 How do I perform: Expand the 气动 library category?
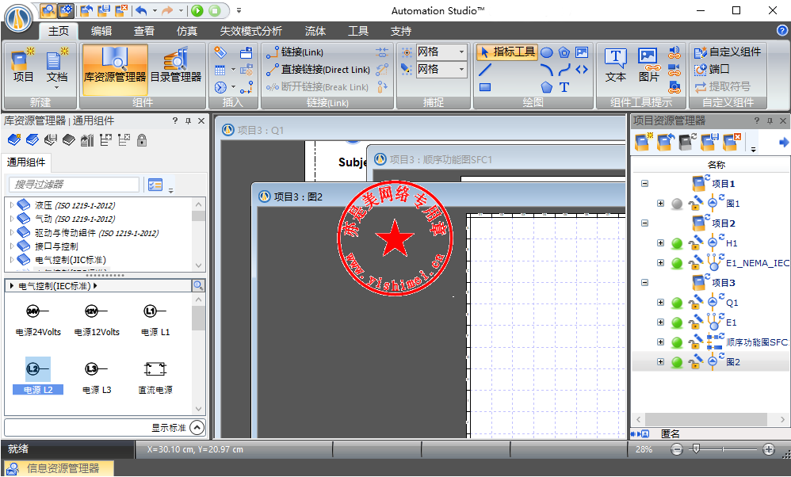[x=12, y=219]
